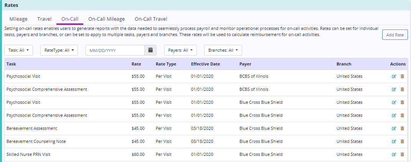Edit the Bereavement Counseling Note rate
The image size is (411, 162).
[394, 142]
